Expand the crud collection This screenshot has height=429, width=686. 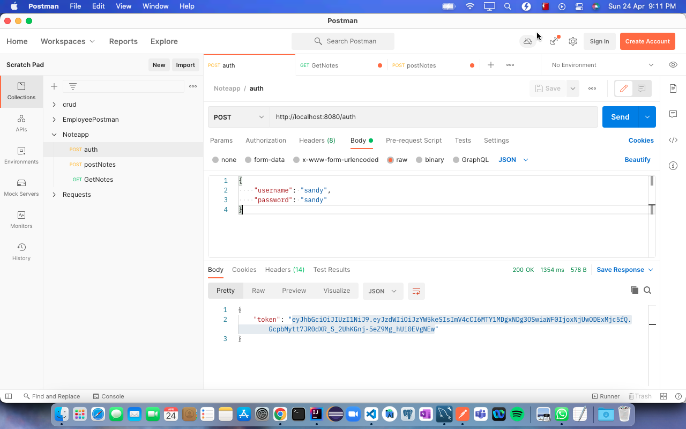[x=54, y=105]
